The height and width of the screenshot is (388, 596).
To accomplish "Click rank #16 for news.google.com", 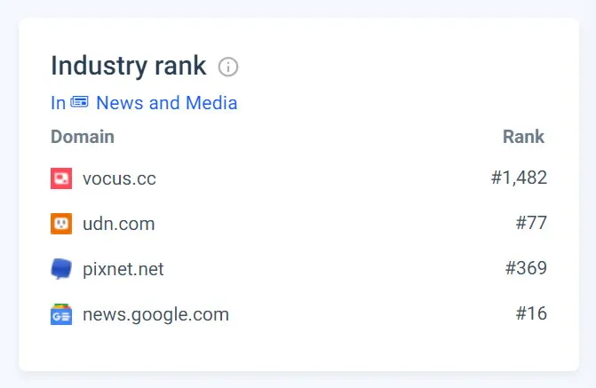I will (x=531, y=314).
